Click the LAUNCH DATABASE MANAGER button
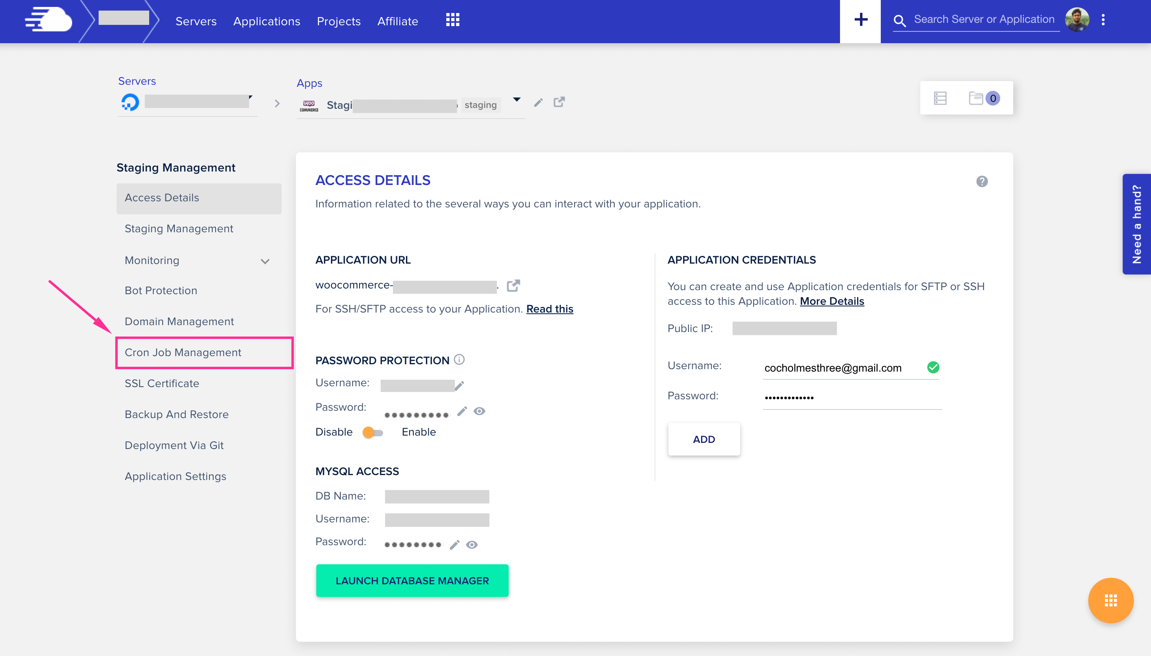Image resolution: width=1151 pixels, height=656 pixels. pyautogui.click(x=412, y=580)
